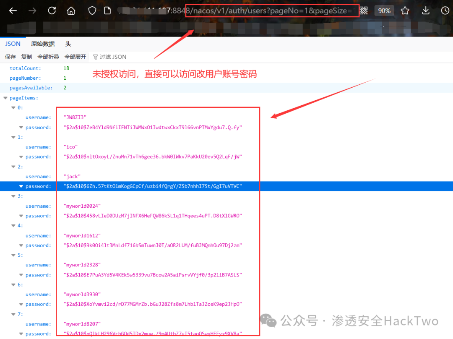The image size is (453, 339).
Task: Click the username value "jack"
Action: click(x=72, y=177)
